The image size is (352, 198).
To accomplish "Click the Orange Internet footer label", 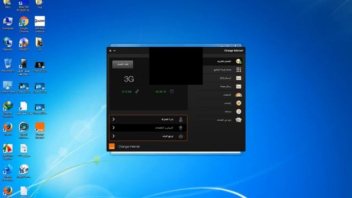I will click(129, 147).
